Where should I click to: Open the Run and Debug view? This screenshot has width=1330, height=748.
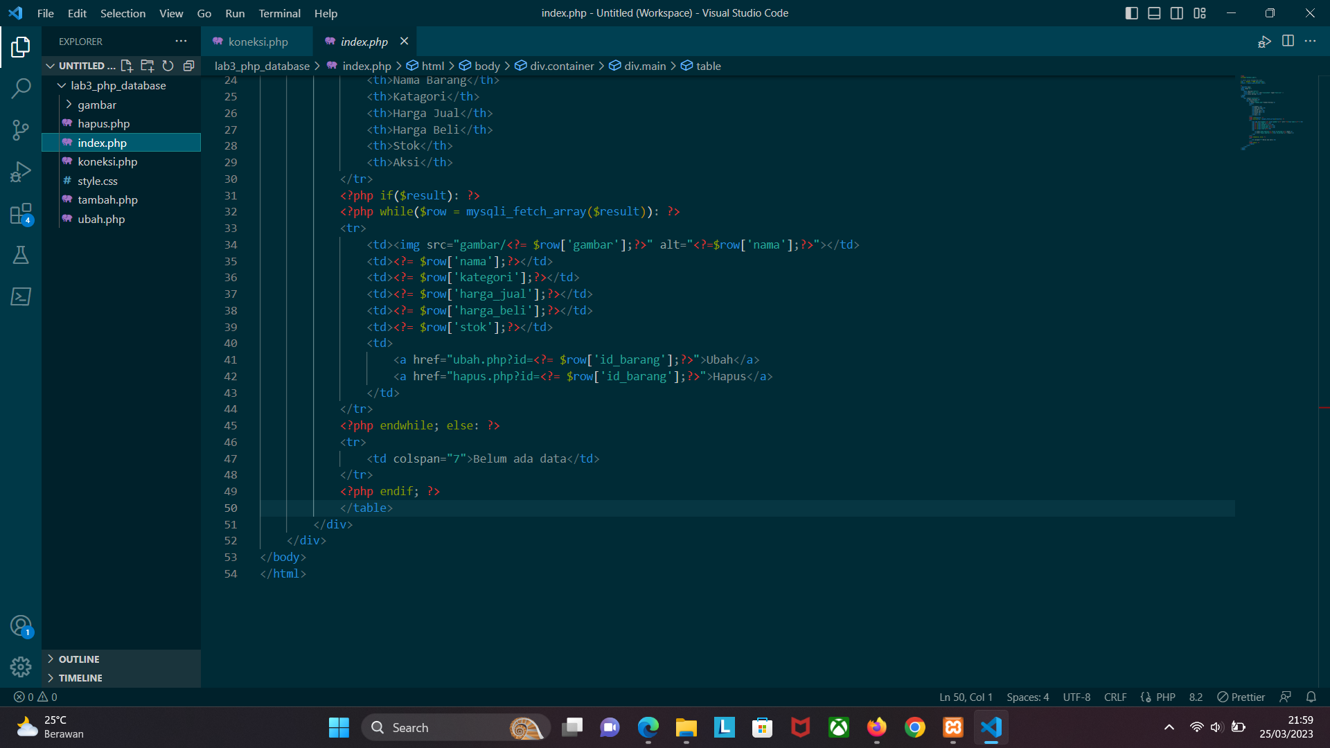point(21,171)
